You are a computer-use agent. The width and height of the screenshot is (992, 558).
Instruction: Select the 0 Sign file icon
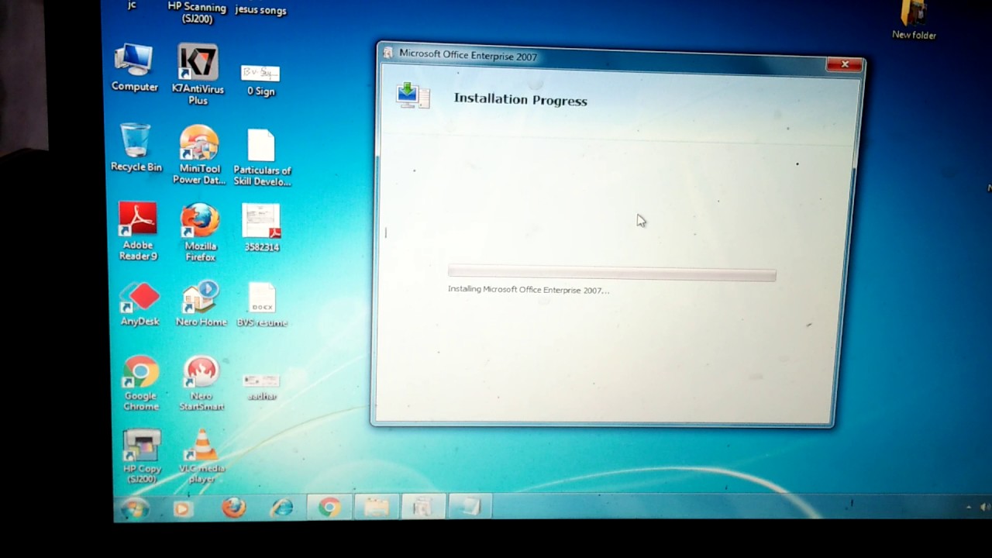[x=260, y=81]
